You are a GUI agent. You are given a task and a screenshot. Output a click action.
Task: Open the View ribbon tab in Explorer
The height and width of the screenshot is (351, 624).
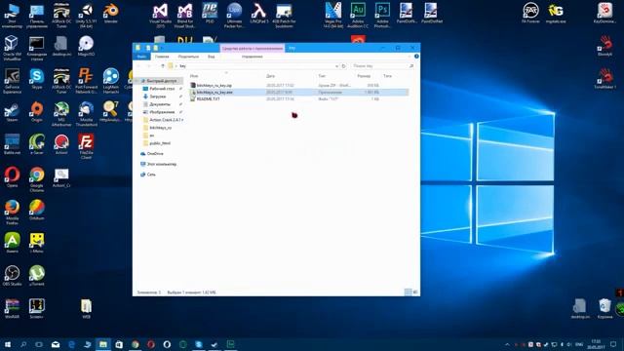[211, 57]
